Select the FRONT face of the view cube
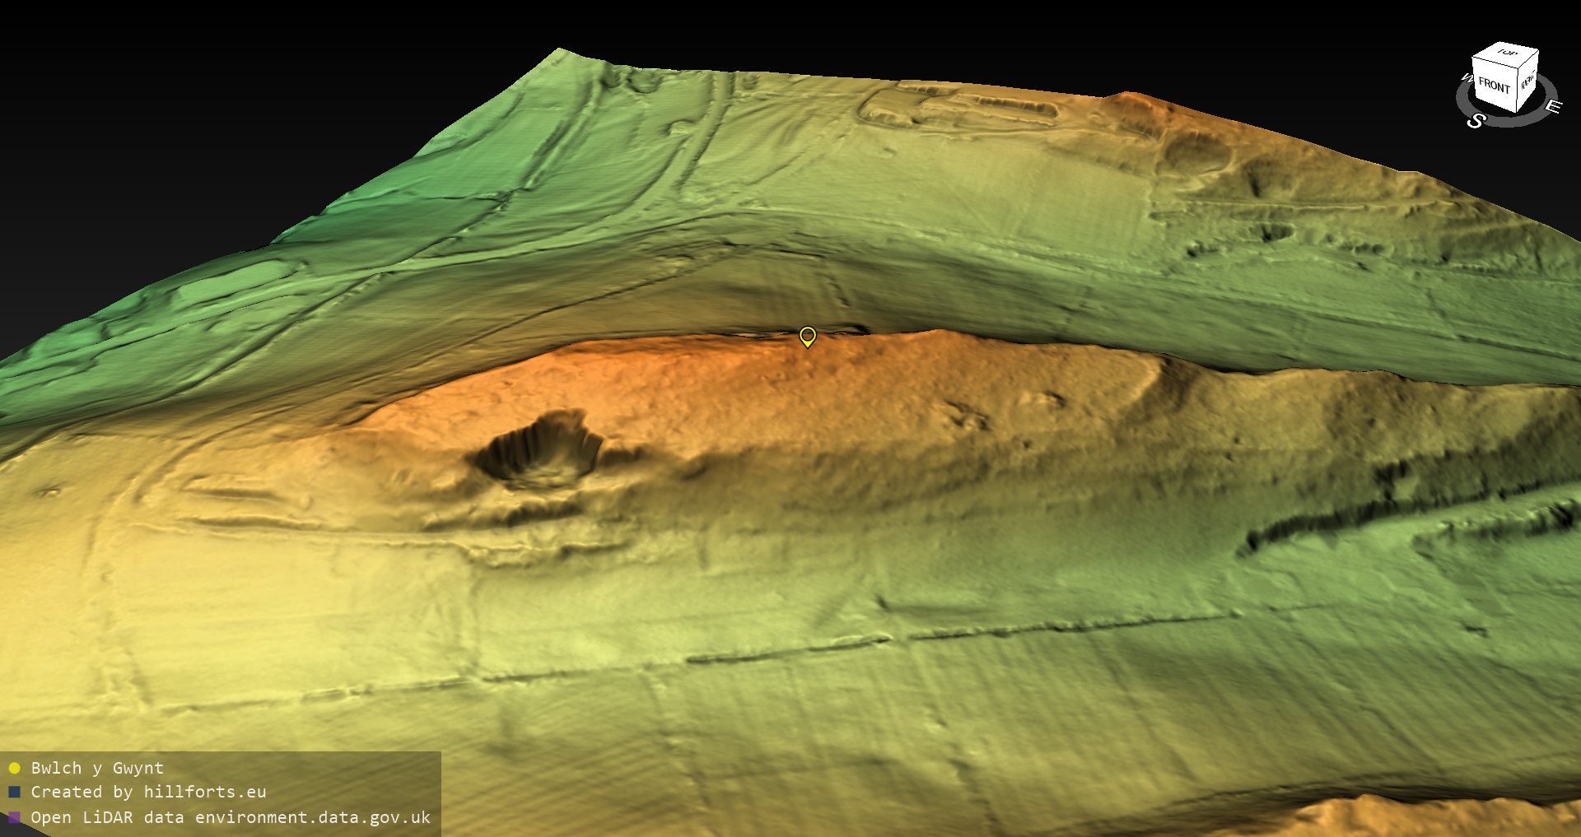Image resolution: width=1581 pixels, height=837 pixels. coord(1493,86)
